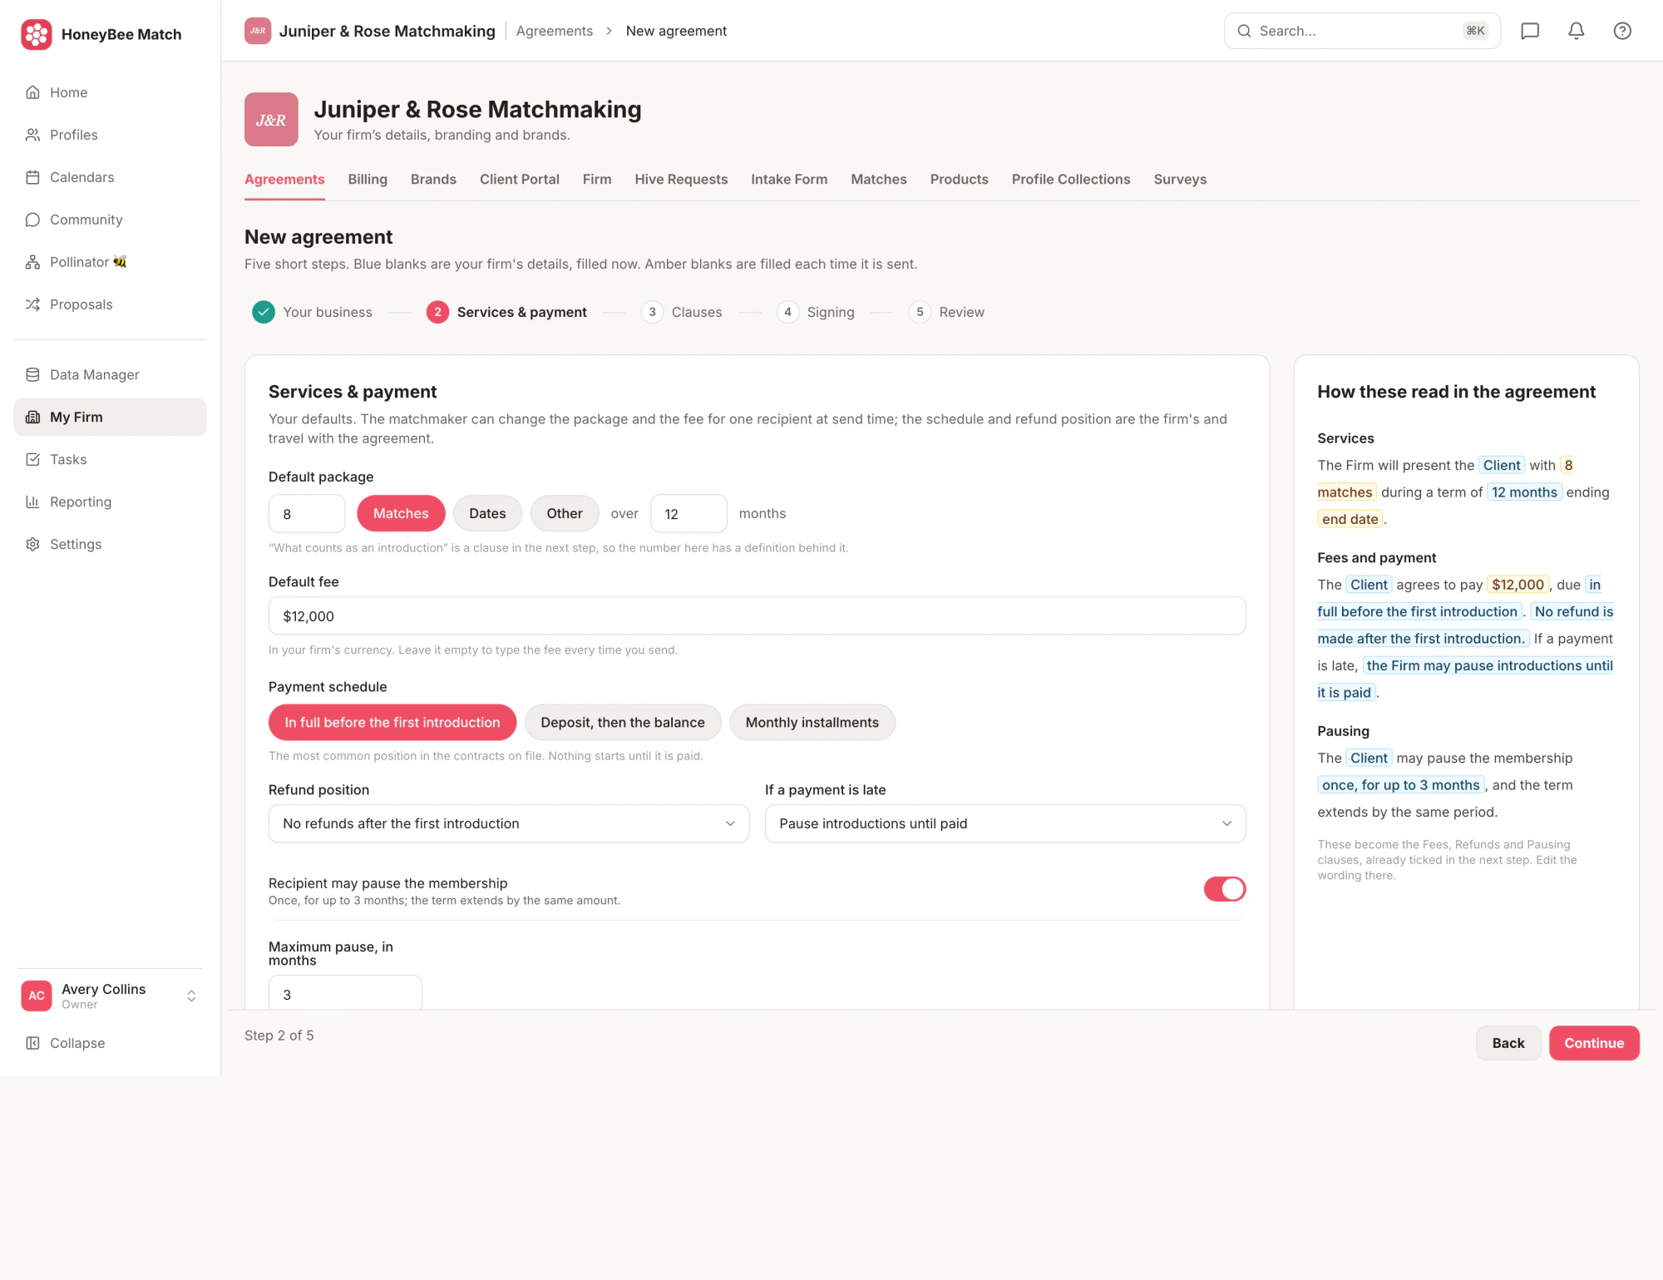Image resolution: width=1663 pixels, height=1280 pixels.
Task: Open Proposals in the sidebar
Action: (x=110, y=304)
